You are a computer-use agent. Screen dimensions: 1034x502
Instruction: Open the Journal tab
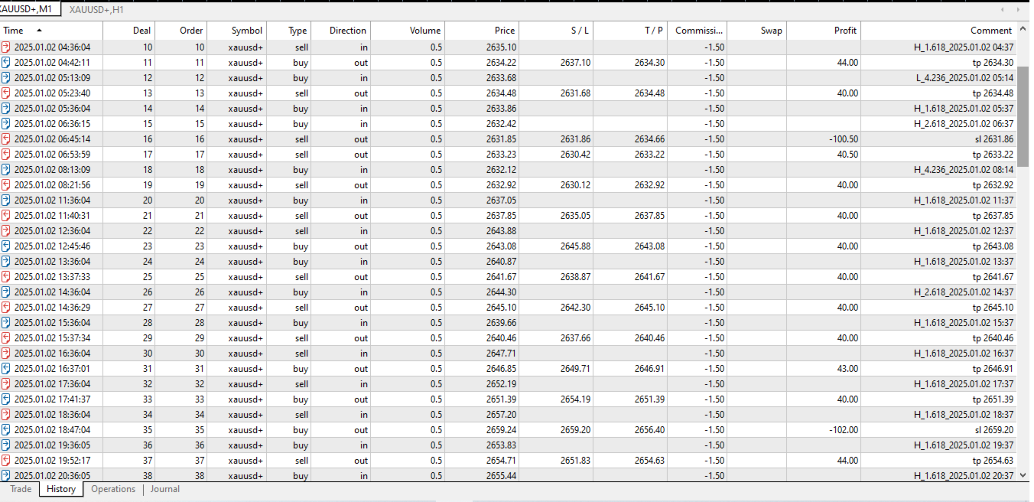tap(165, 489)
